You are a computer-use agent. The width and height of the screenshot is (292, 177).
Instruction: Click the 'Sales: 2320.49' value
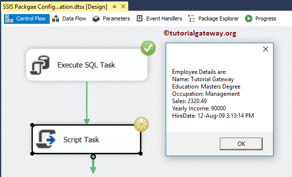(190, 101)
